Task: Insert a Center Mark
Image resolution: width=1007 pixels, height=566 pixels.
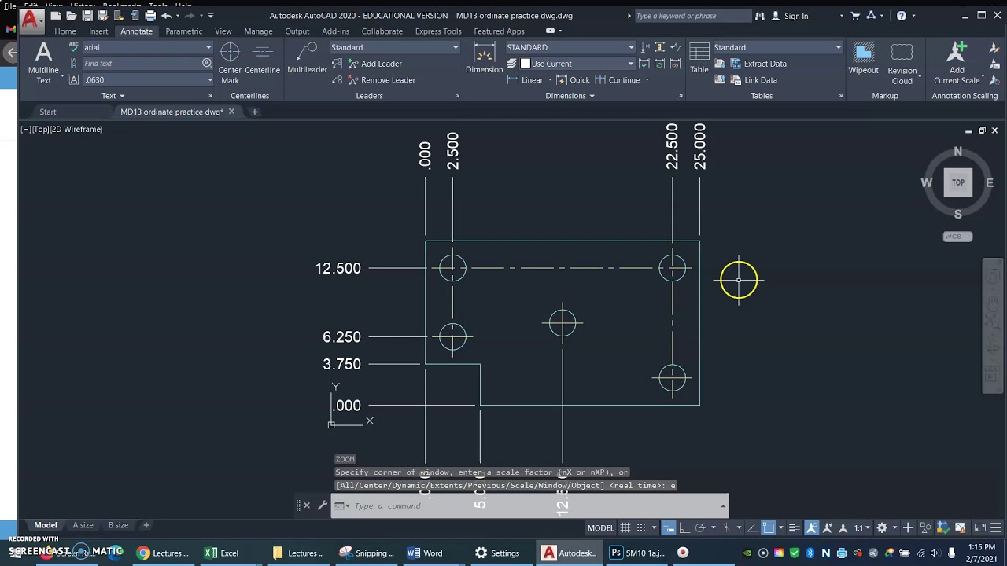Action: tap(230, 63)
